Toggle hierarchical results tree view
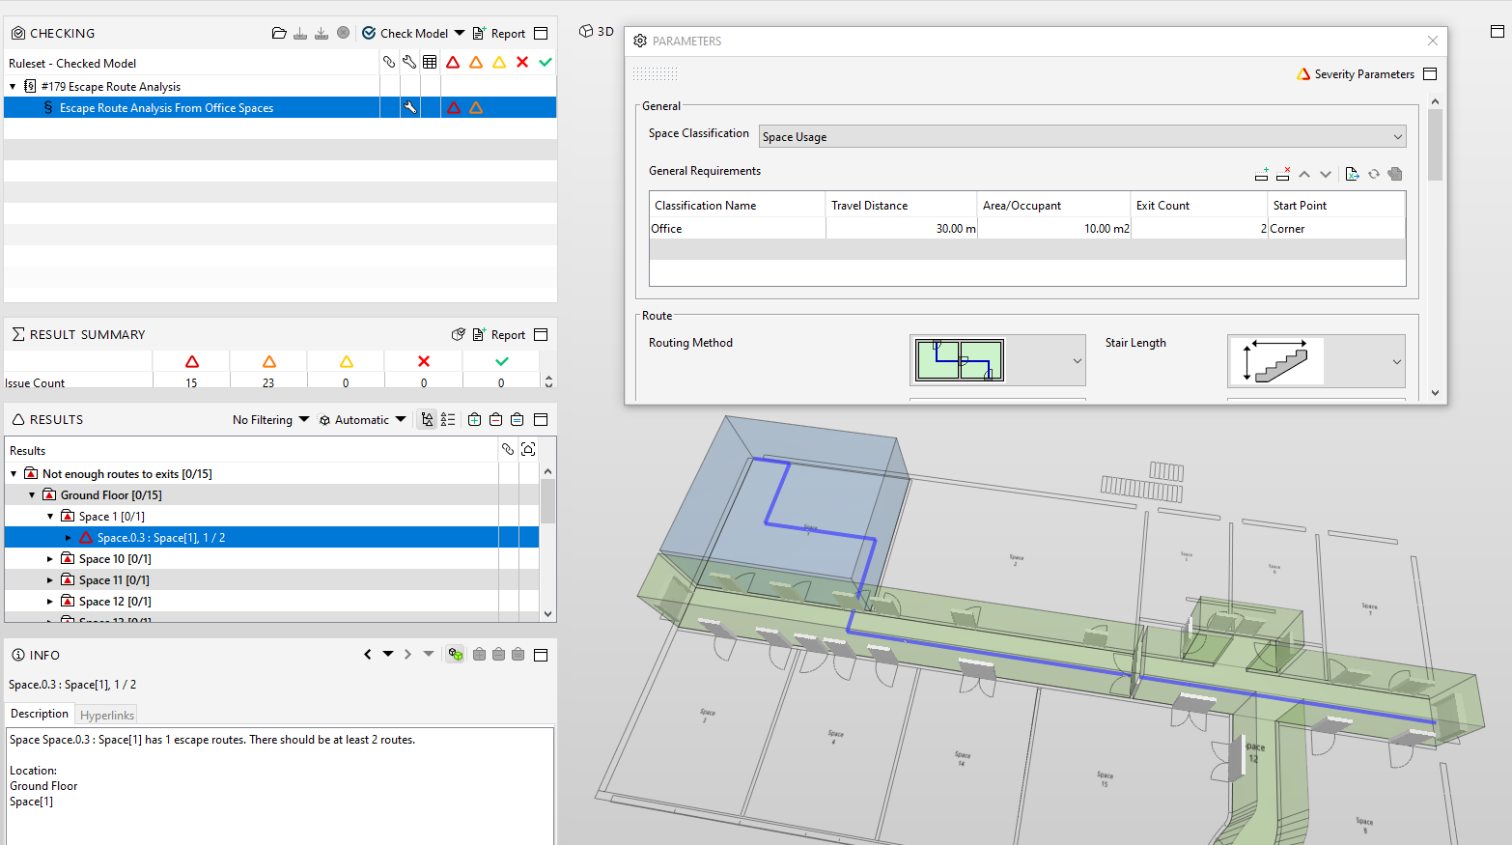The height and width of the screenshot is (845, 1512). click(x=427, y=419)
